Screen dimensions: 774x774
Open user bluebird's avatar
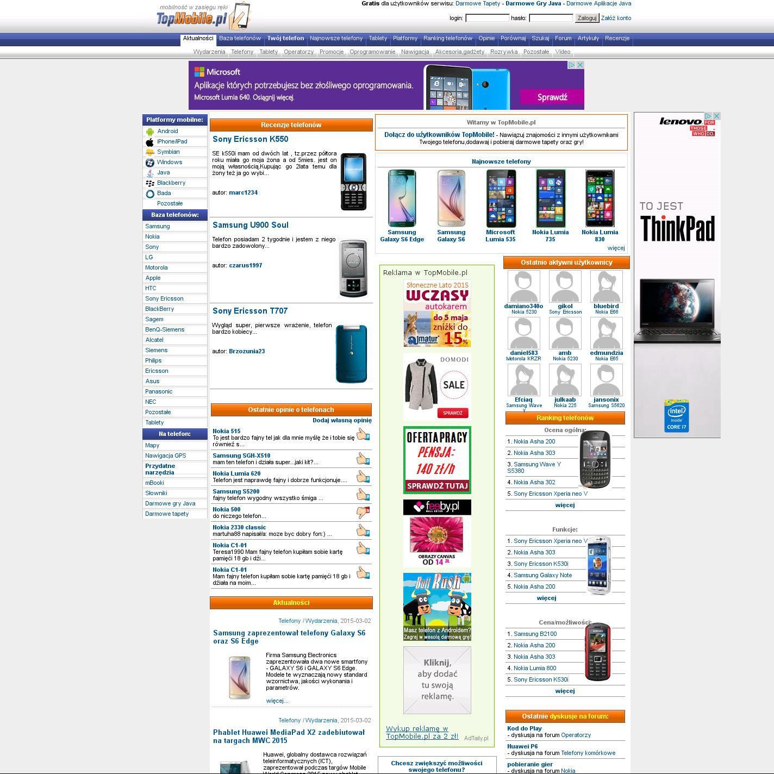coord(606,286)
